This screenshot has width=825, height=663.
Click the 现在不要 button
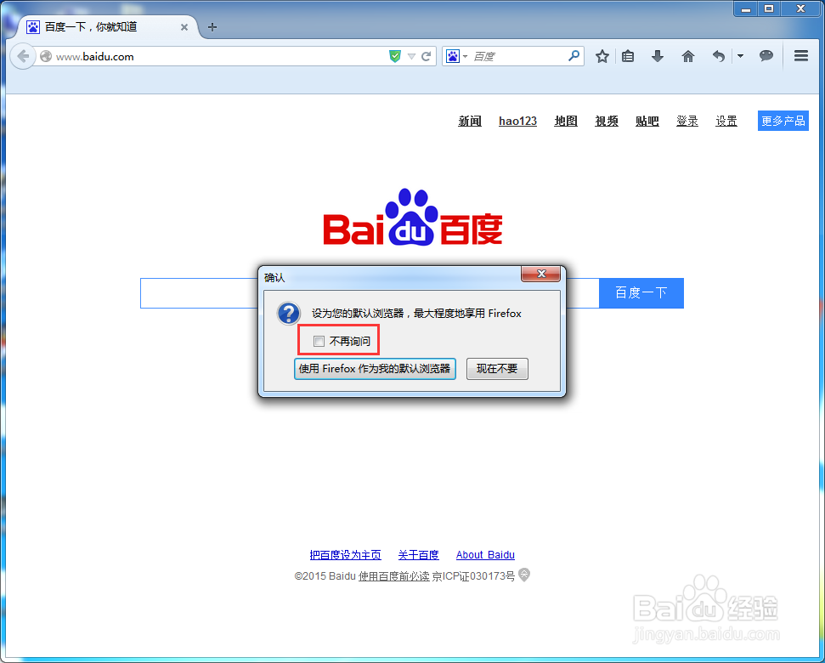pos(497,368)
